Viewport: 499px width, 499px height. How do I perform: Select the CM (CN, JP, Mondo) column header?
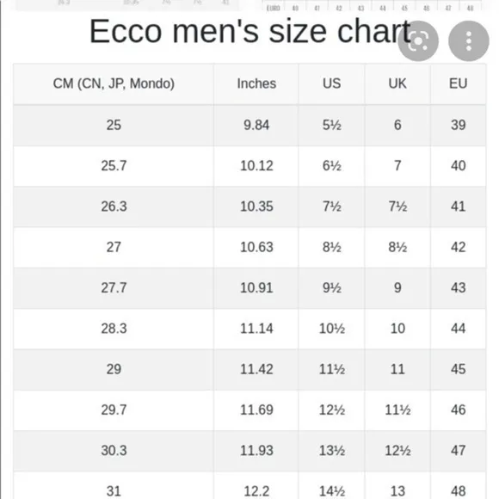(x=114, y=84)
